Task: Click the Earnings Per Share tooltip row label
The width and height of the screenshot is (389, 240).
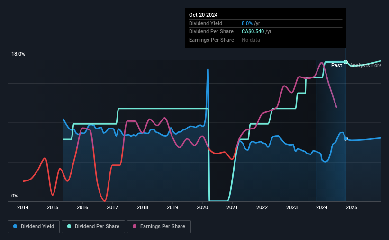Action: click(211, 40)
